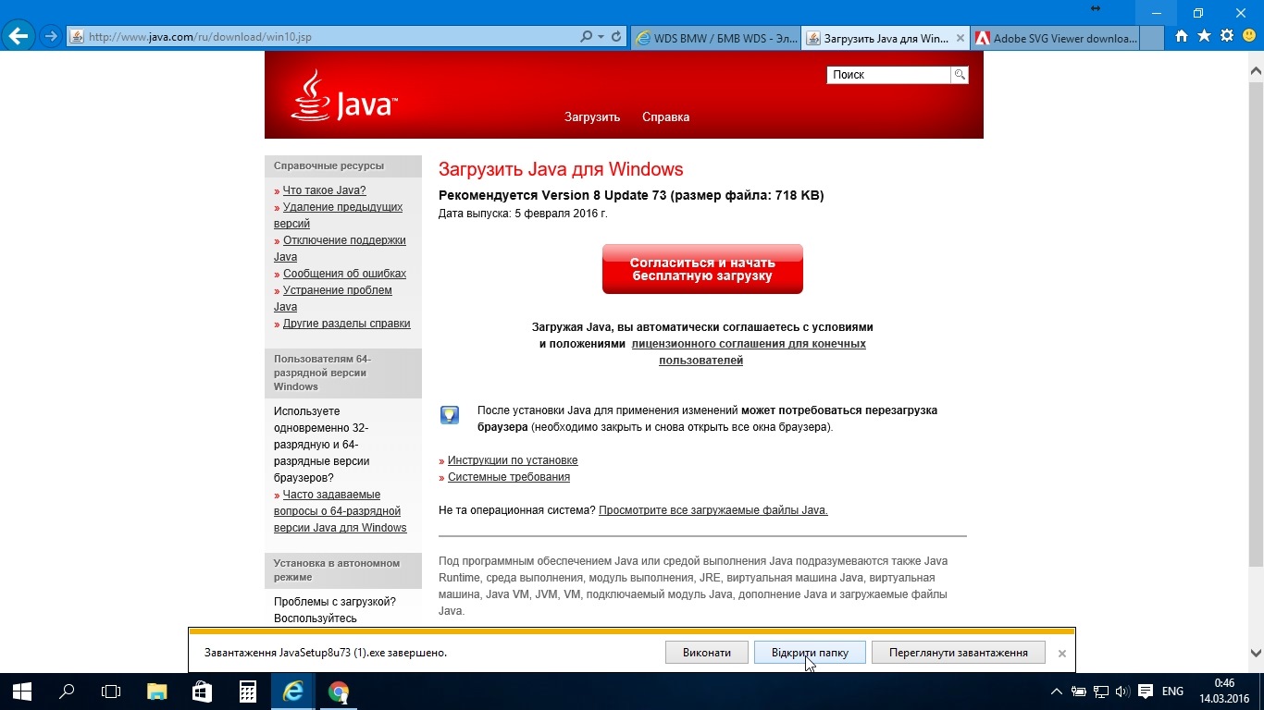Expand hidden system tray icons chevron
The height and width of the screenshot is (710, 1264).
[1058, 692]
